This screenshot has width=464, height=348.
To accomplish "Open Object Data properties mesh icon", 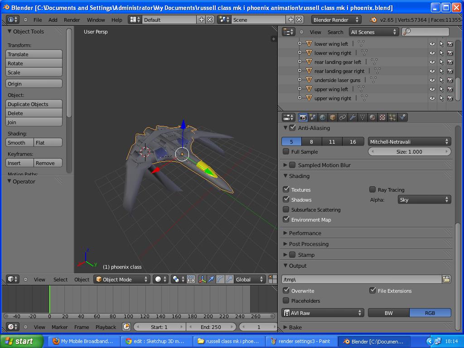I will click(362, 117).
